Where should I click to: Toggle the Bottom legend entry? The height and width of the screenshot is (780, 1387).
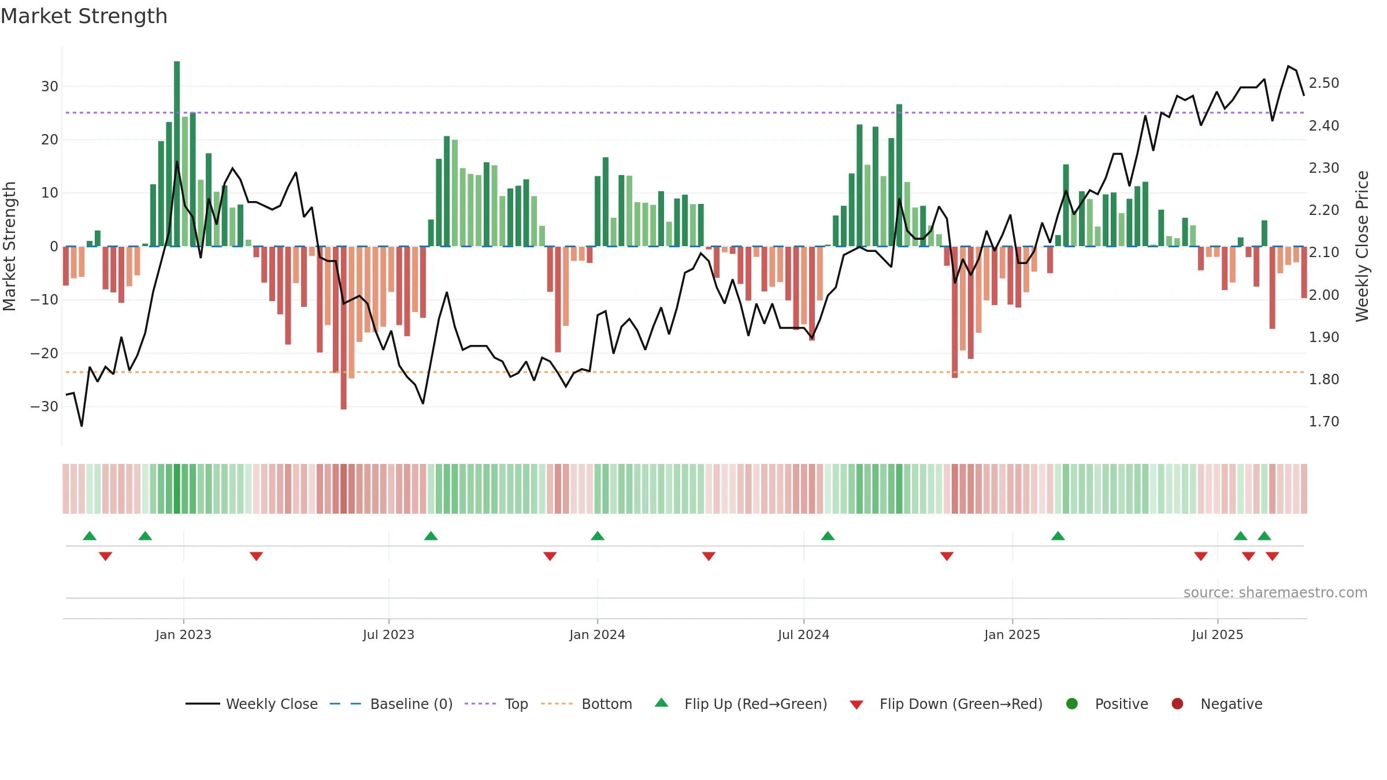pos(587,704)
